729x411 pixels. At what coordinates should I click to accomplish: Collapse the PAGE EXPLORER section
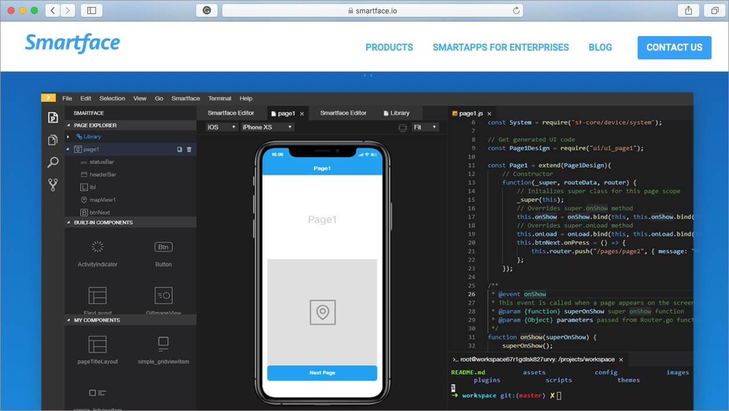click(x=69, y=125)
